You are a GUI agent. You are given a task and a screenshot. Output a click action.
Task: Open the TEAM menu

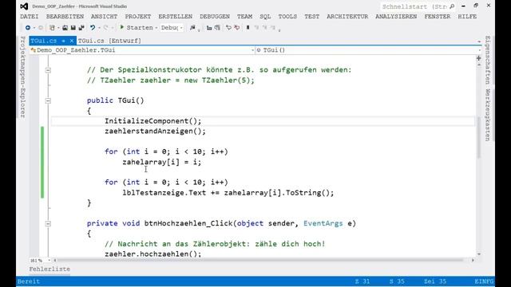tap(244, 16)
